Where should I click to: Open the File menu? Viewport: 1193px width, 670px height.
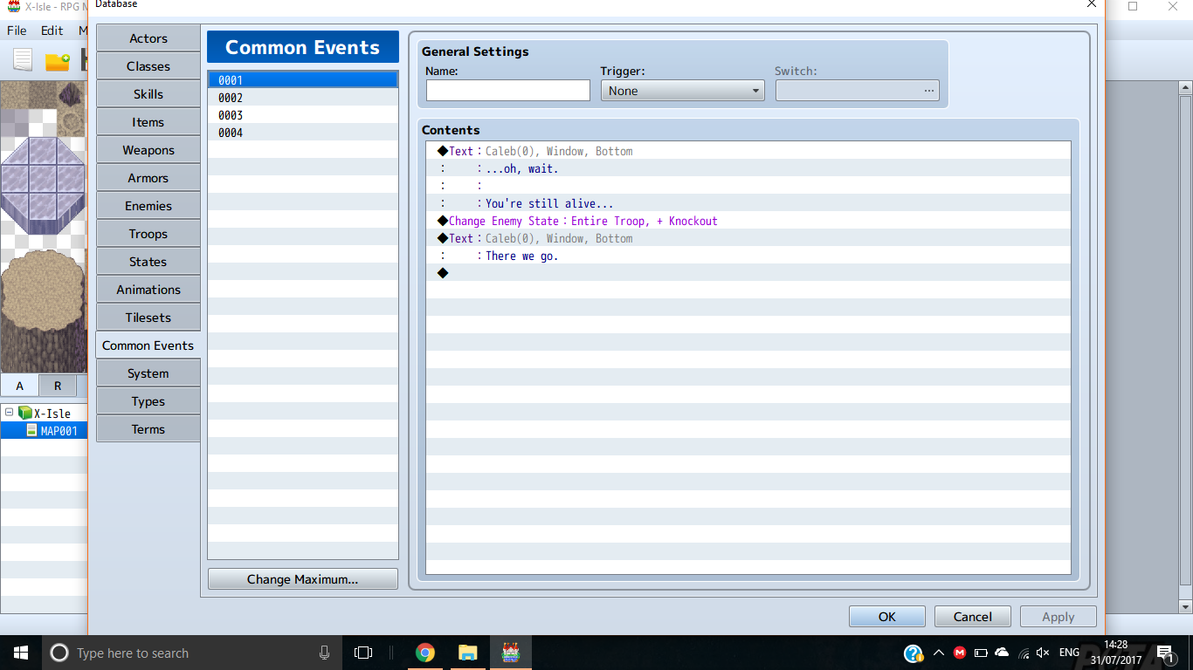pos(17,30)
